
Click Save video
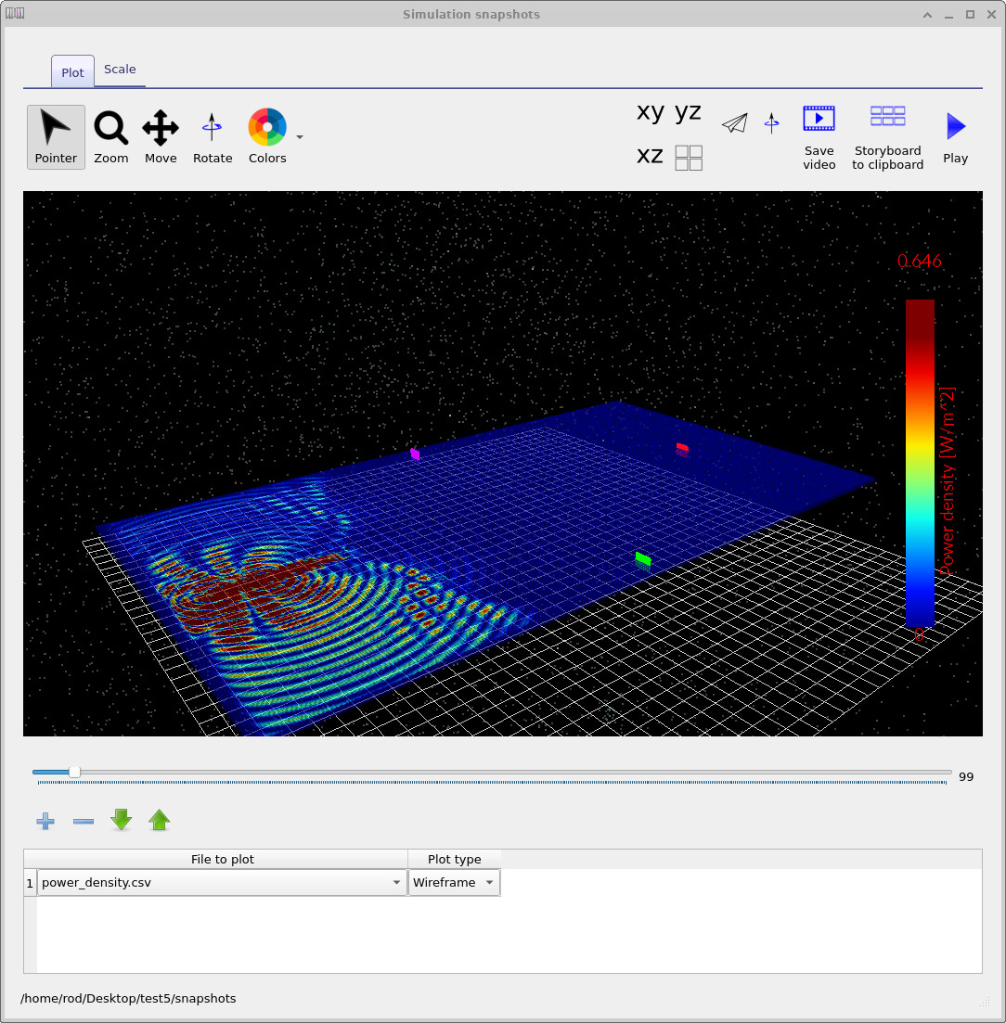pos(819,137)
